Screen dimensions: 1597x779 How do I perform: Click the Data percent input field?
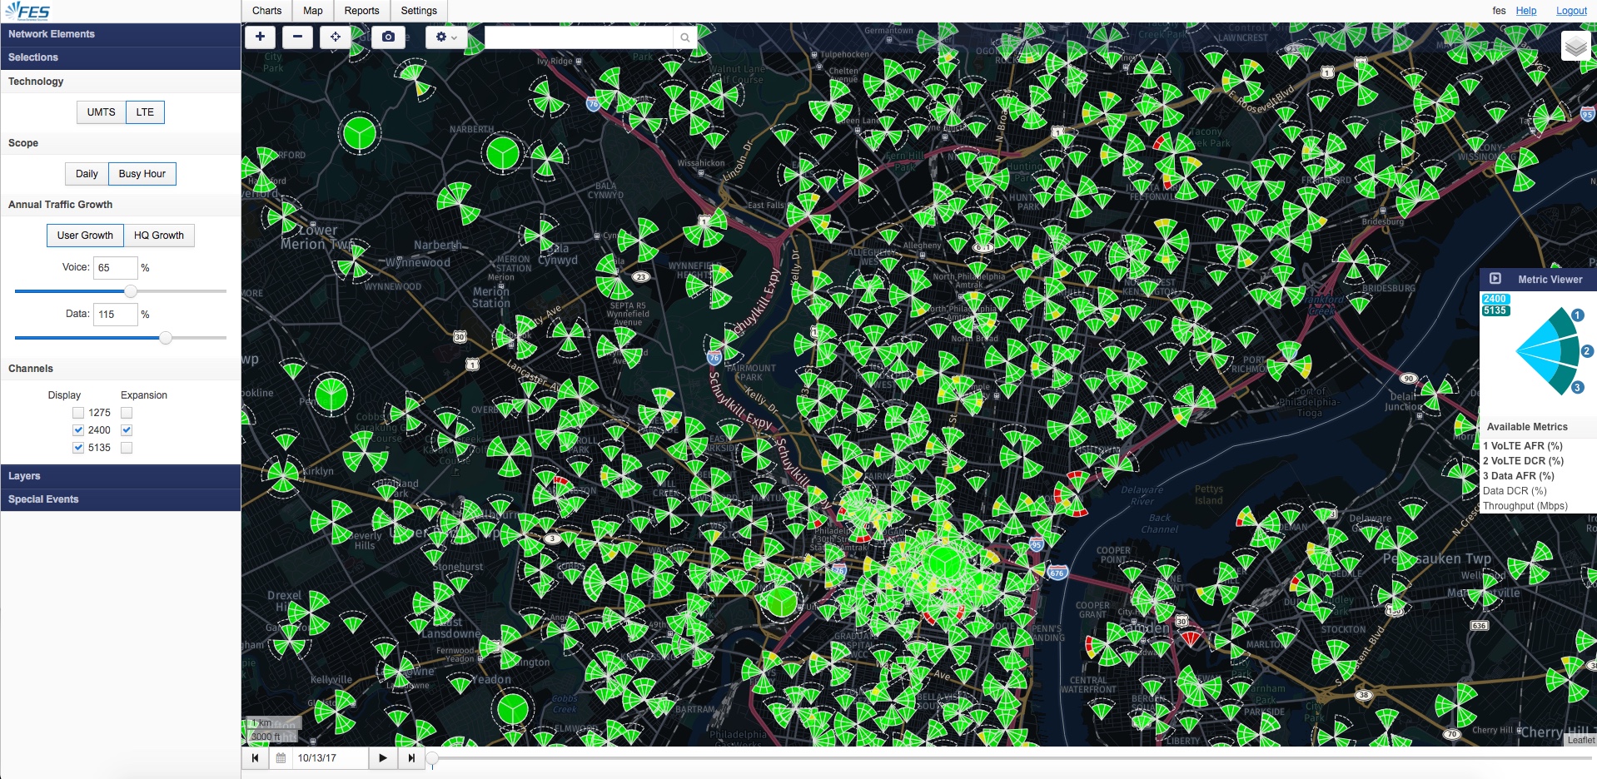pos(116,315)
